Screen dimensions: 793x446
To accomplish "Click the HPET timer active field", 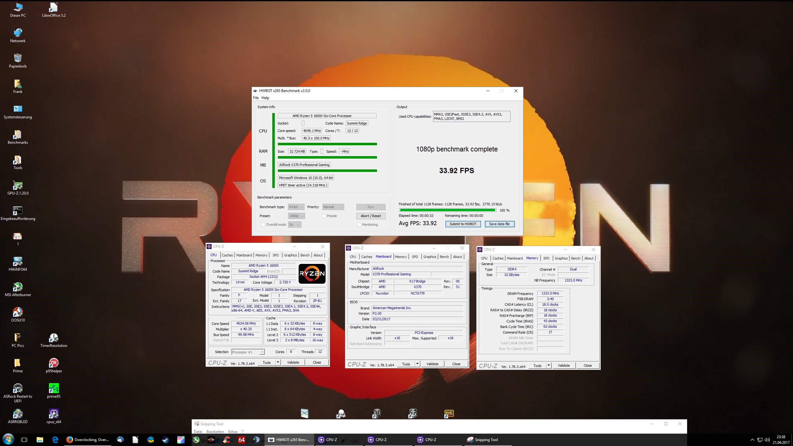I will (303, 185).
